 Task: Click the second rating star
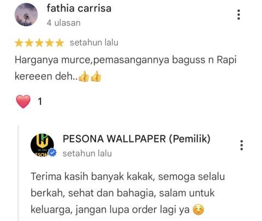(x=29, y=43)
